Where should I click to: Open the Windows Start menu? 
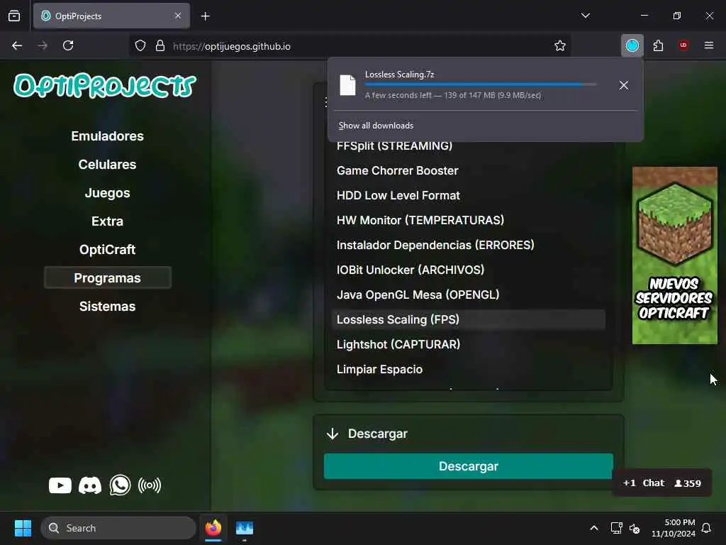point(23,528)
